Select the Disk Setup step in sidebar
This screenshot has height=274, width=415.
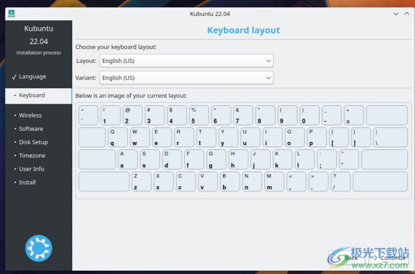pyautogui.click(x=33, y=142)
